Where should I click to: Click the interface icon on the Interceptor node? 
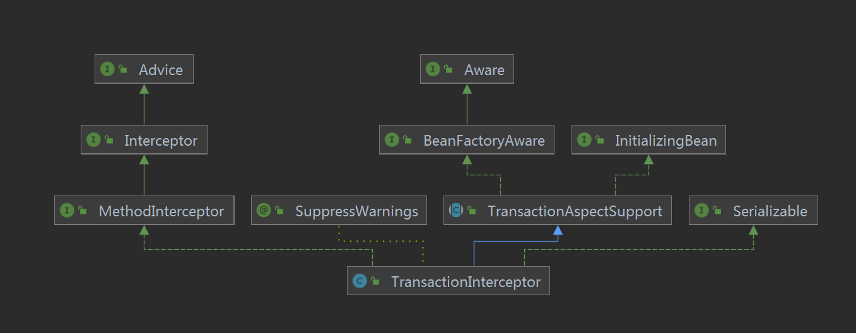tap(93, 140)
